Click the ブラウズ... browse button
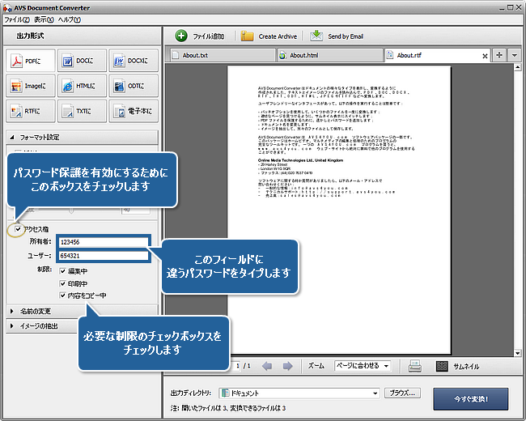Screen dimensions: 526x421 402,393
